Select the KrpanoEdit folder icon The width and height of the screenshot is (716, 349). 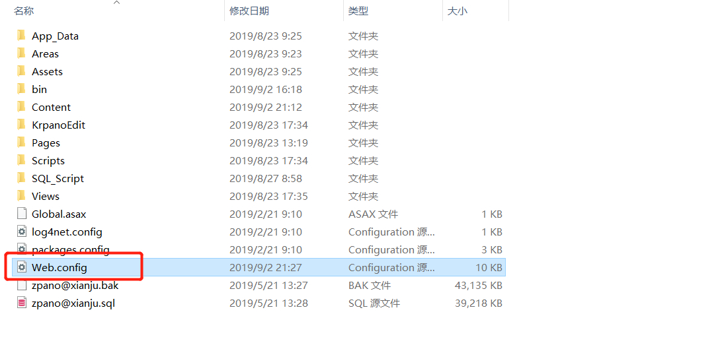click(21, 125)
